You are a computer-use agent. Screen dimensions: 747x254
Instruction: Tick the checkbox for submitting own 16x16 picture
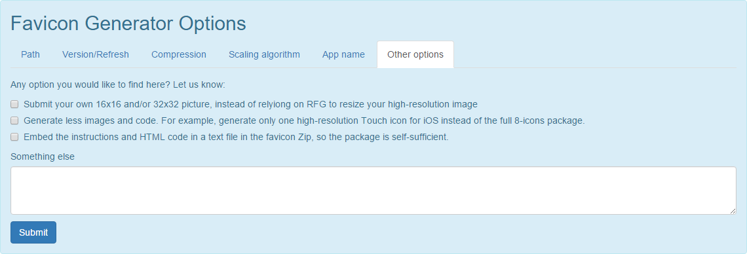click(x=15, y=104)
